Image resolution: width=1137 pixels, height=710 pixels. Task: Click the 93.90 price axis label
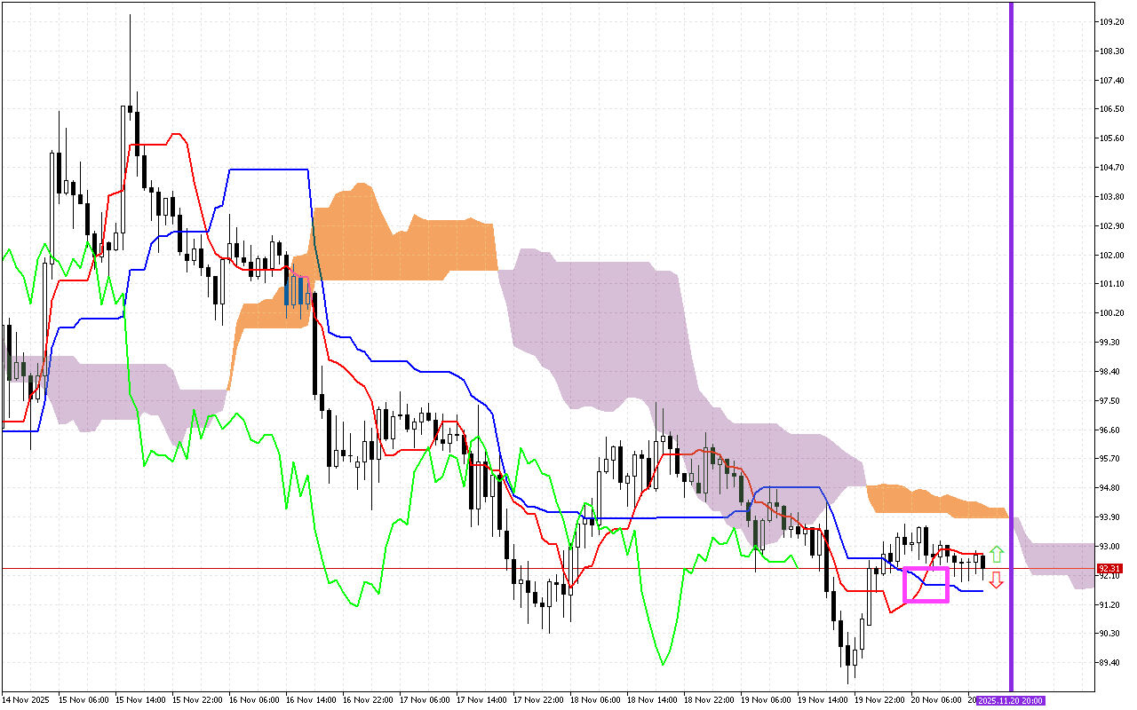[x=1110, y=517]
